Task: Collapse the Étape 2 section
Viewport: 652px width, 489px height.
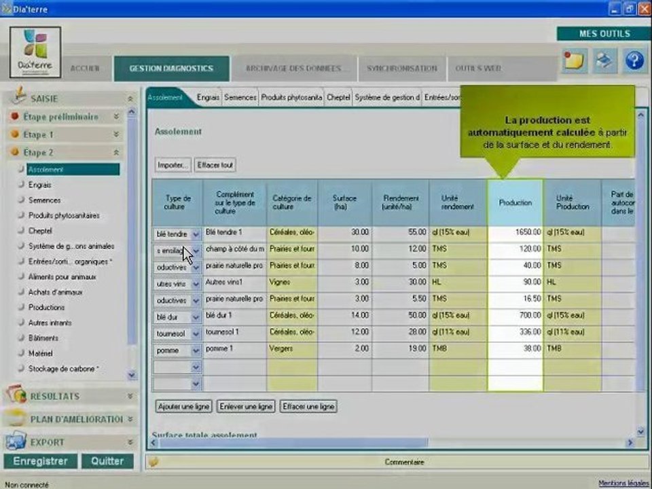Action: point(116,153)
